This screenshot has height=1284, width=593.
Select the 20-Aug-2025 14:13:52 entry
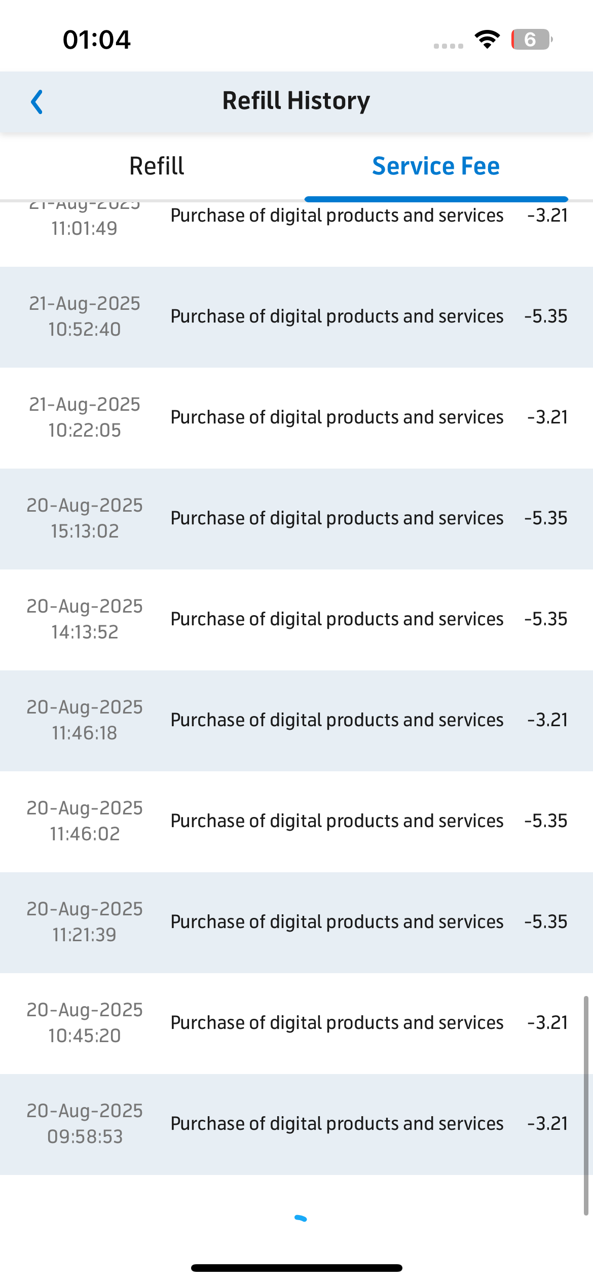point(296,620)
